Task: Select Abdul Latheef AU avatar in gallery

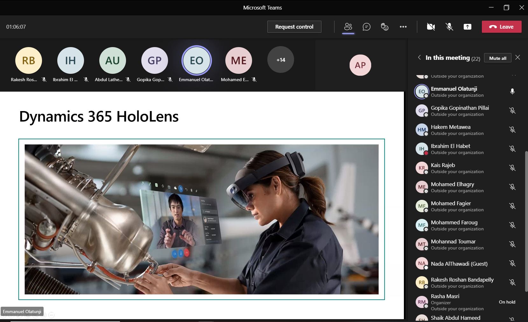Action: [113, 60]
